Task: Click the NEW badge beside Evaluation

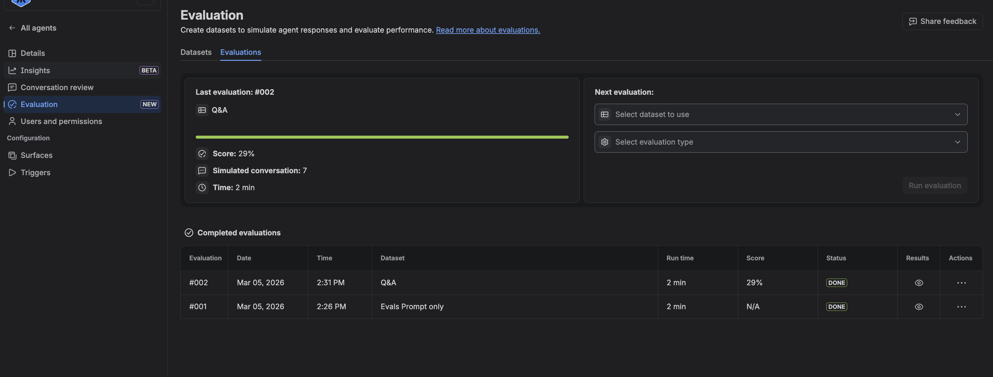Action: (x=149, y=104)
